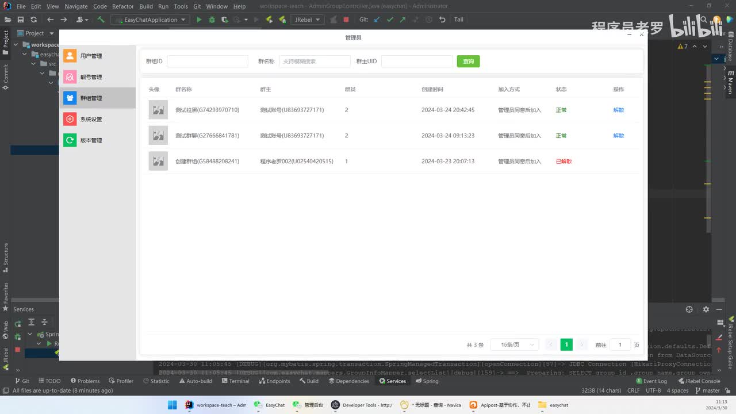This screenshot has width=736, height=414.
Task: Switch to EasyChat app in the taskbar
Action: click(270, 405)
